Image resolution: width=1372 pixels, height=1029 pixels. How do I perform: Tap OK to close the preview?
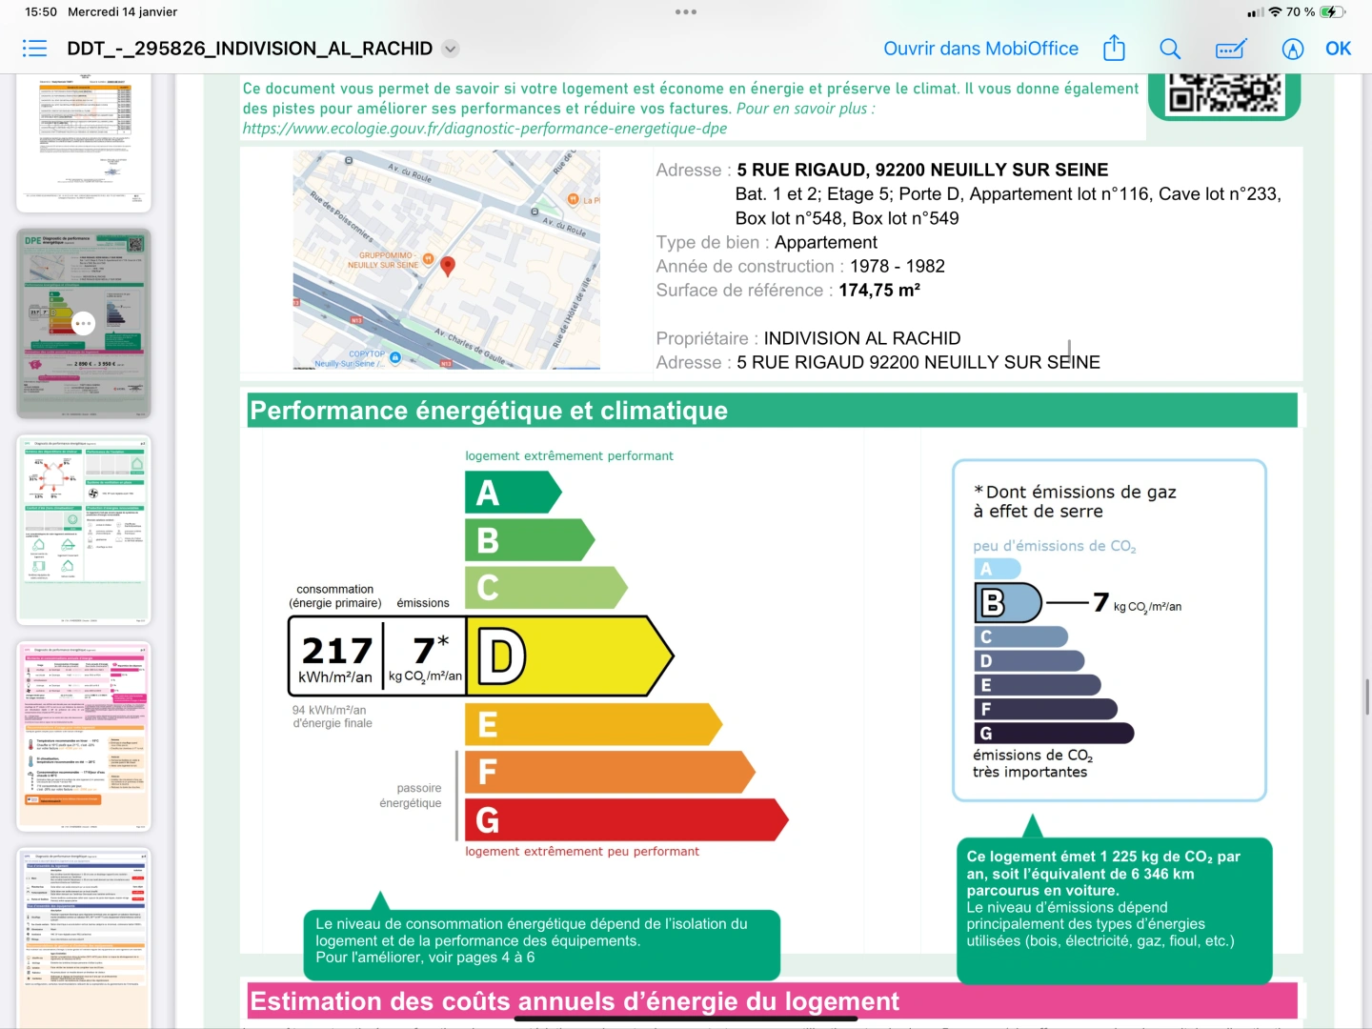(1339, 49)
